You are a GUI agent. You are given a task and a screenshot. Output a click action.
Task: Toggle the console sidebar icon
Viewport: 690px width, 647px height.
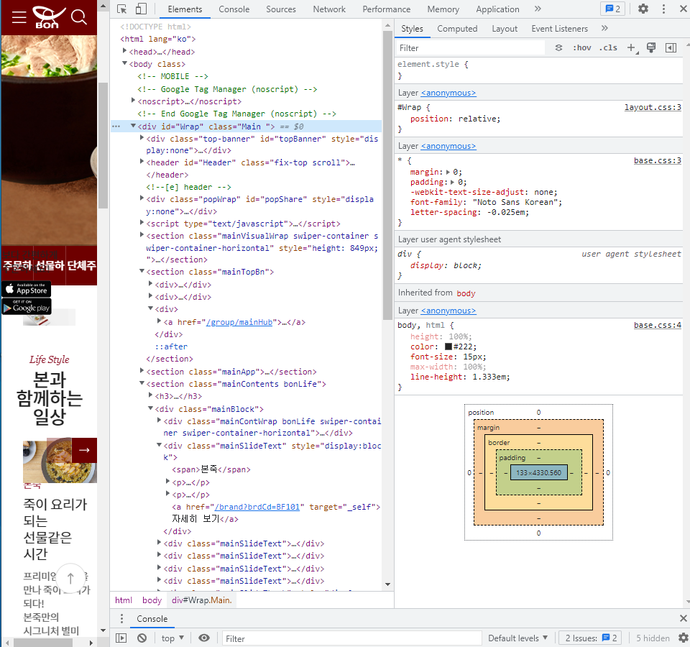point(121,638)
